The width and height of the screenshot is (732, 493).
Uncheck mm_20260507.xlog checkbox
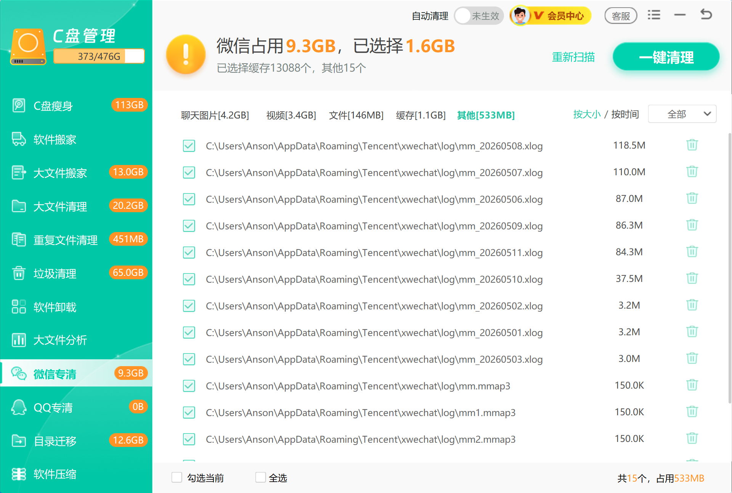coord(189,173)
